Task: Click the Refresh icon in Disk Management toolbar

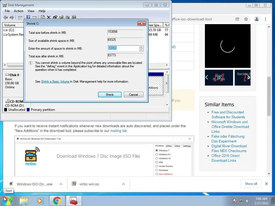Action: (43, 17)
